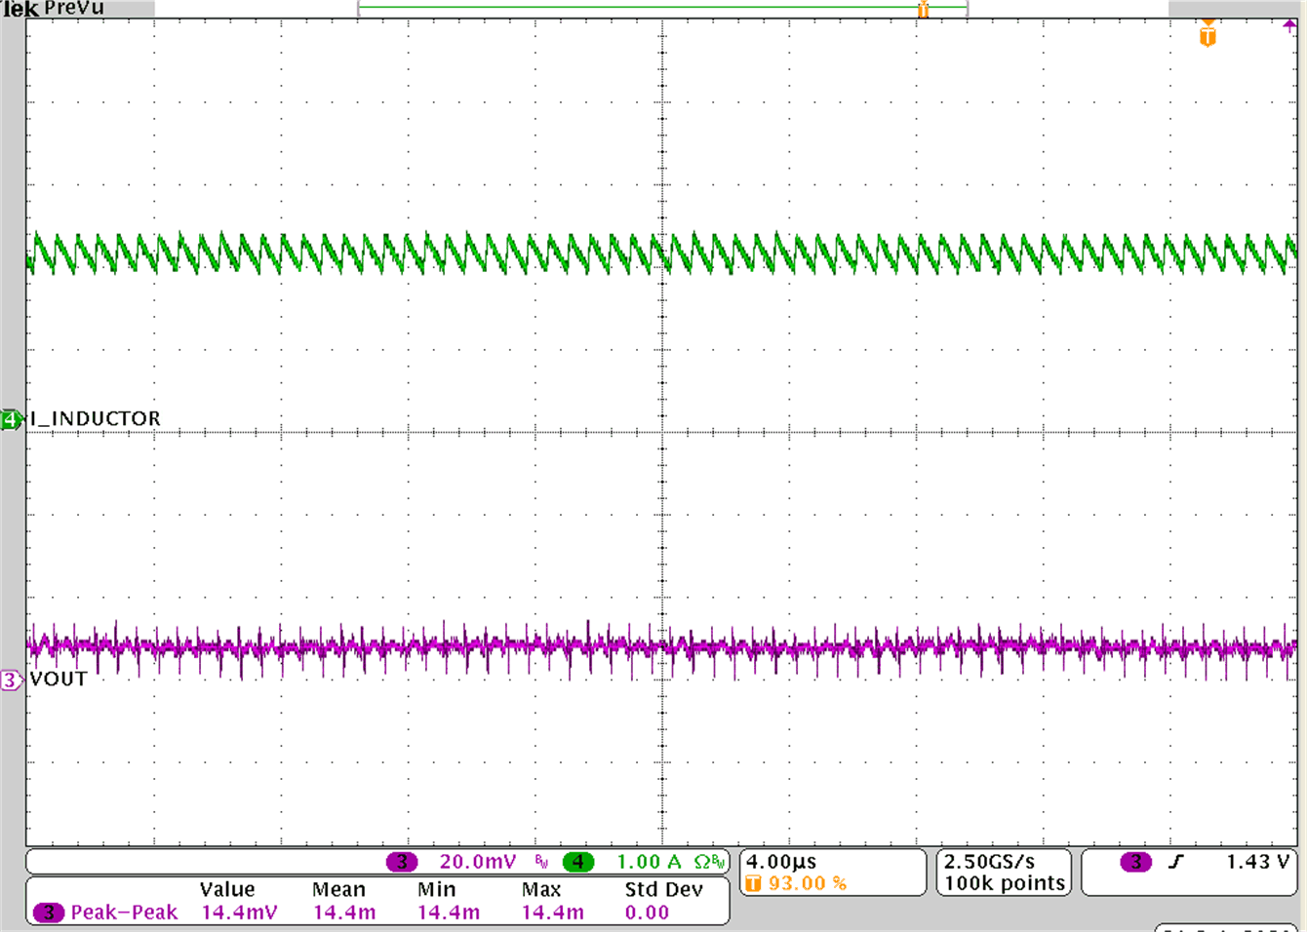Toggle the Bw indicator on channel 4
The image size is (1307, 932).
click(719, 862)
